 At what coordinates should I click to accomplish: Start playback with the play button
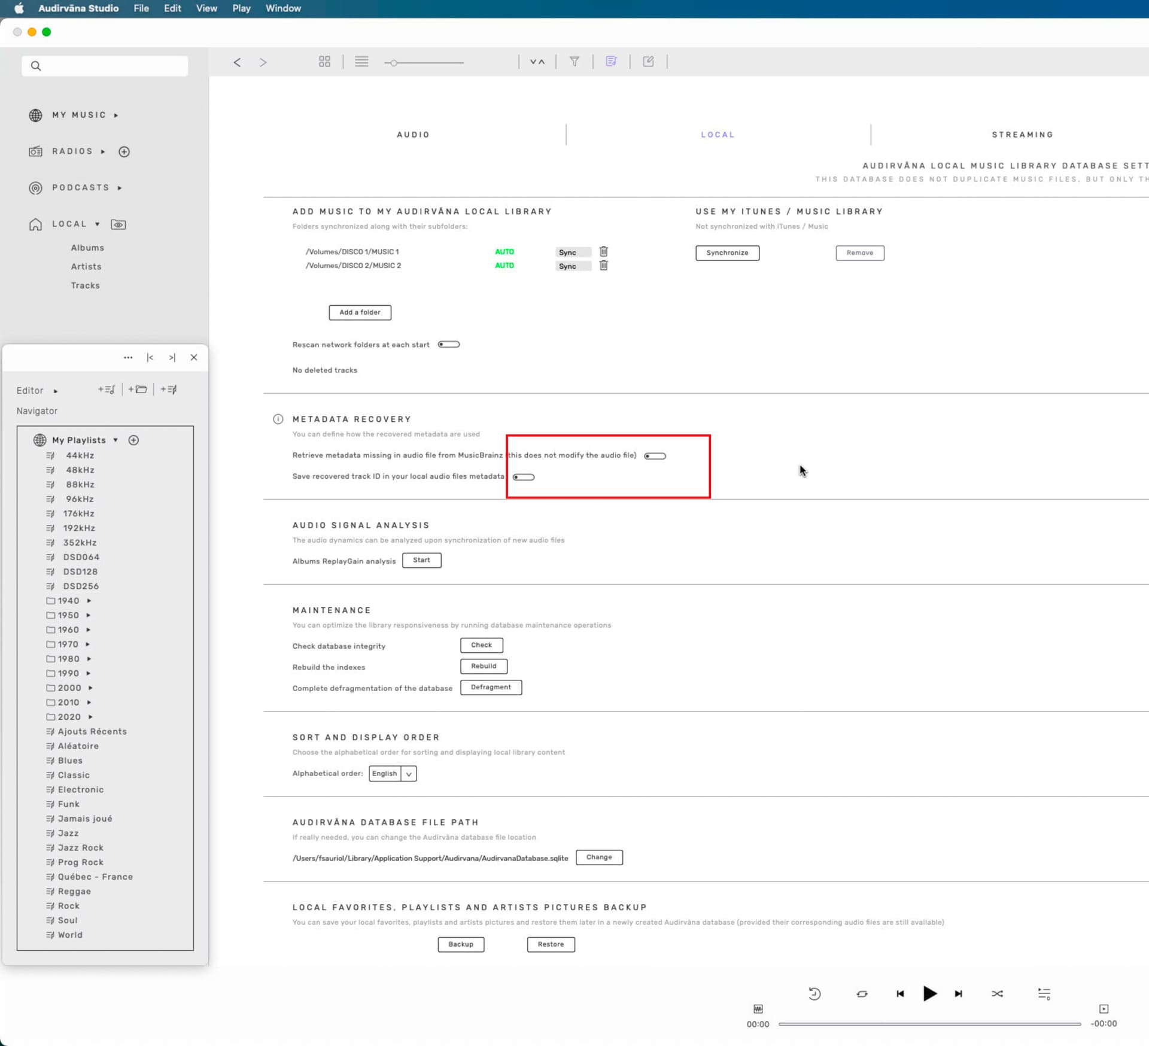click(x=929, y=994)
